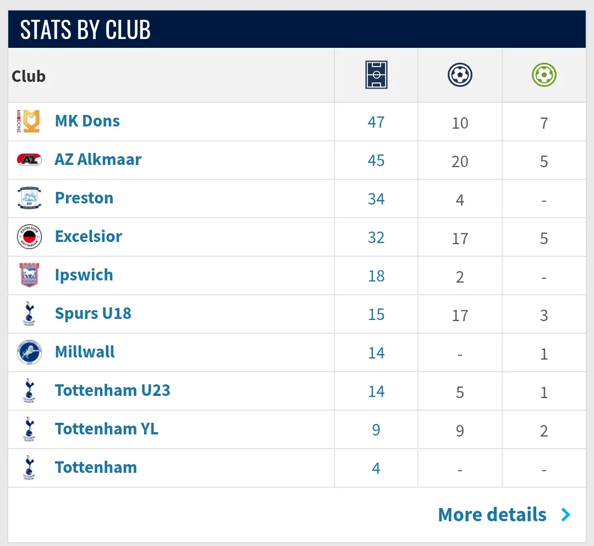
Task: Go to the Tottenham YL page
Action: point(106,429)
